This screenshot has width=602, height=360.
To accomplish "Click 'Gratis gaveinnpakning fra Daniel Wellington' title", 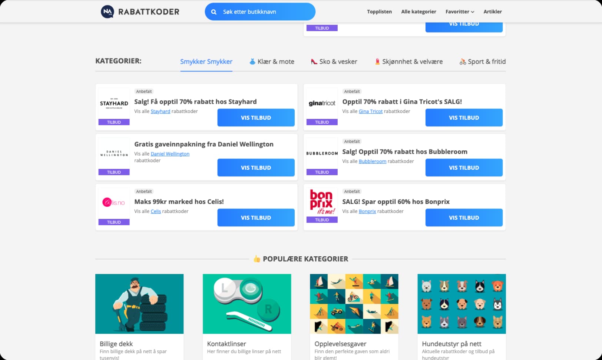I will (x=204, y=144).
